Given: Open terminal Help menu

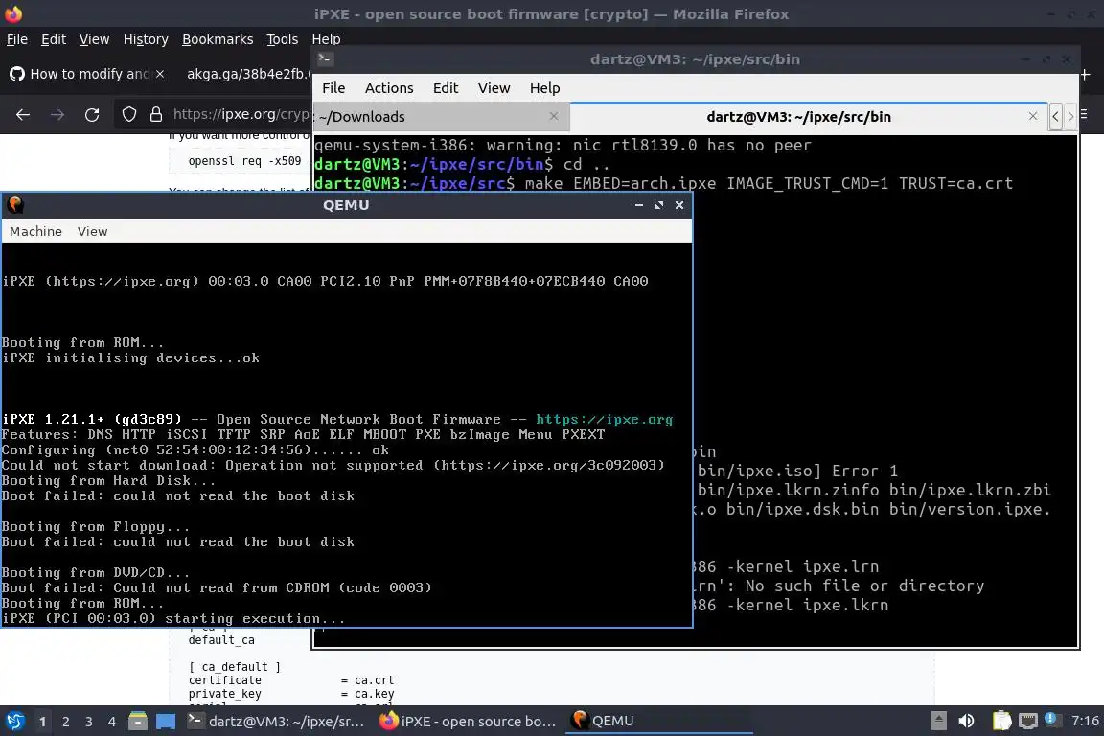Looking at the screenshot, I should tap(544, 88).
